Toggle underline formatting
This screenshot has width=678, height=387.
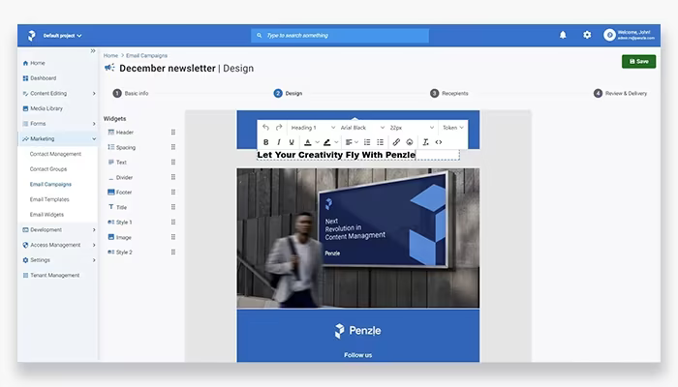[x=292, y=142]
